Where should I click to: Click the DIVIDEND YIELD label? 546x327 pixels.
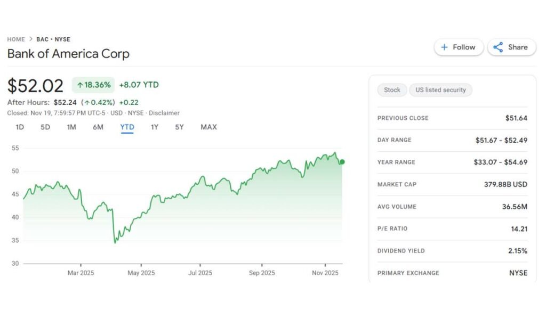click(401, 251)
